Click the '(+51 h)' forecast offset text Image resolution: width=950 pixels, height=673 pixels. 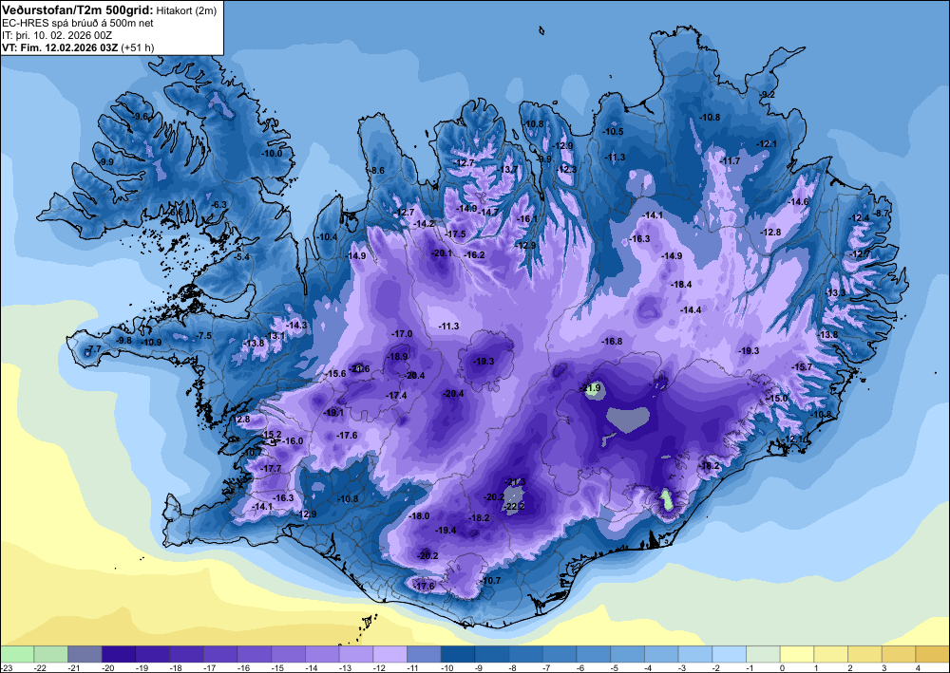pyautogui.click(x=138, y=47)
